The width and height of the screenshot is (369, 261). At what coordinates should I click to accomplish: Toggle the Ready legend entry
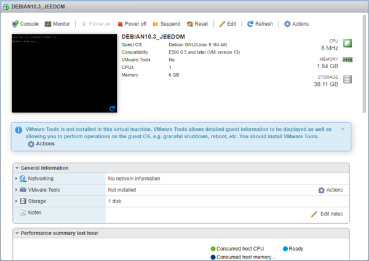pyautogui.click(x=293, y=249)
